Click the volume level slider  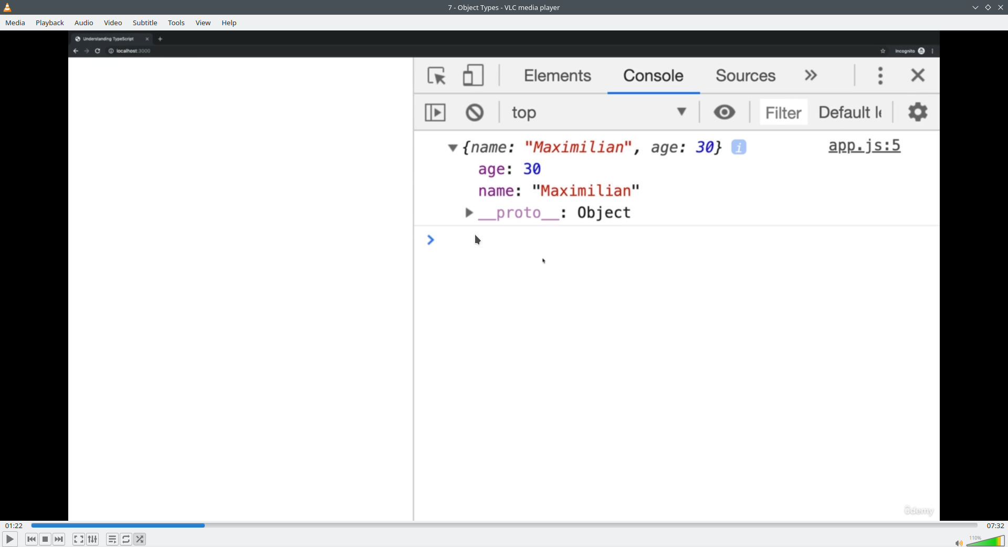point(986,541)
